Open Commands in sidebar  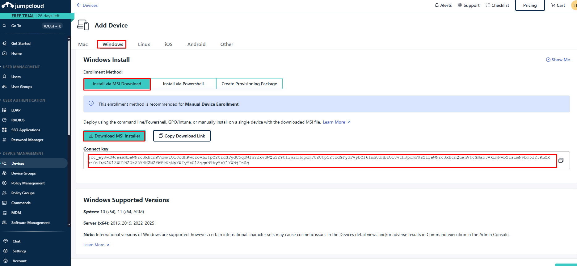[21, 203]
